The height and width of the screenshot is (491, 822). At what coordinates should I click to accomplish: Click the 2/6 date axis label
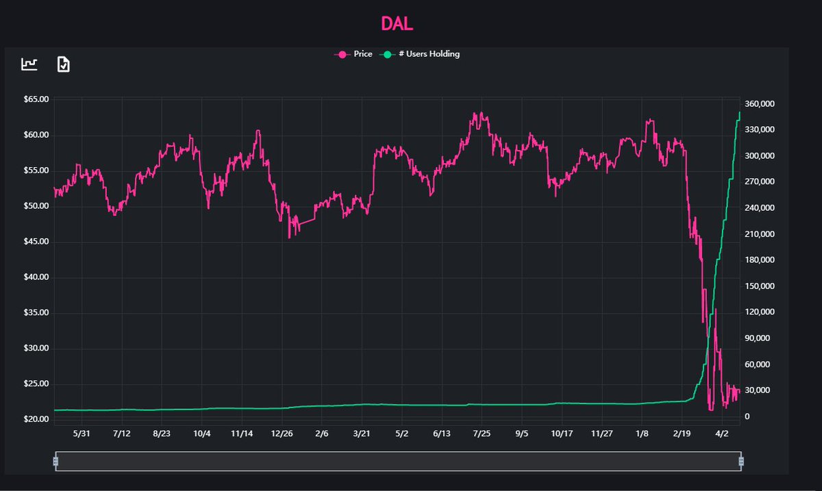tap(322, 434)
